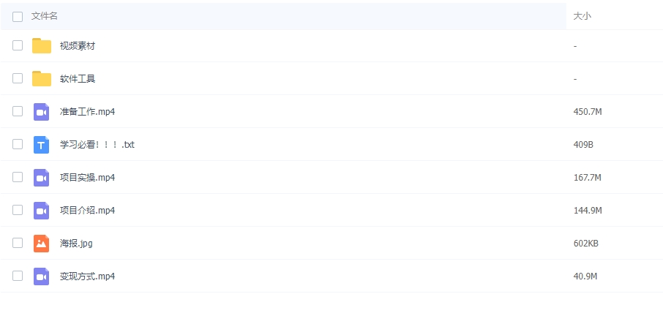Select the checkbox for 准备工作.mp4

pos(18,111)
